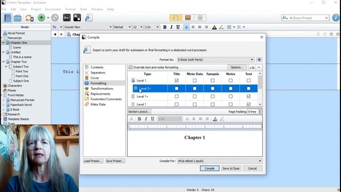Select Separators in Compile options list

tap(98, 73)
